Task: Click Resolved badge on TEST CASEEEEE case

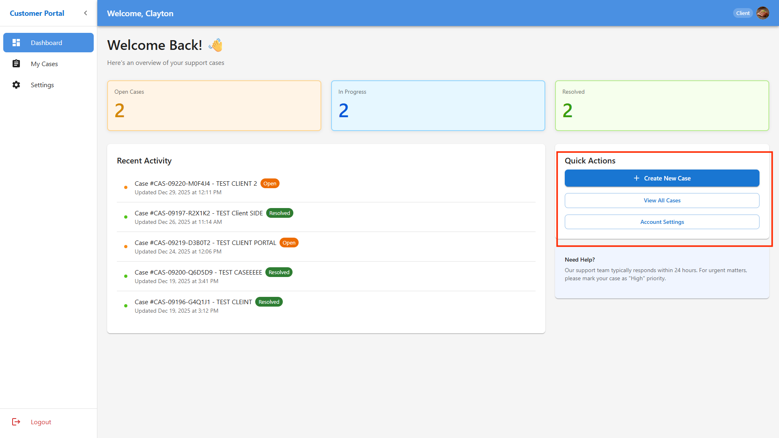Action: (279, 272)
